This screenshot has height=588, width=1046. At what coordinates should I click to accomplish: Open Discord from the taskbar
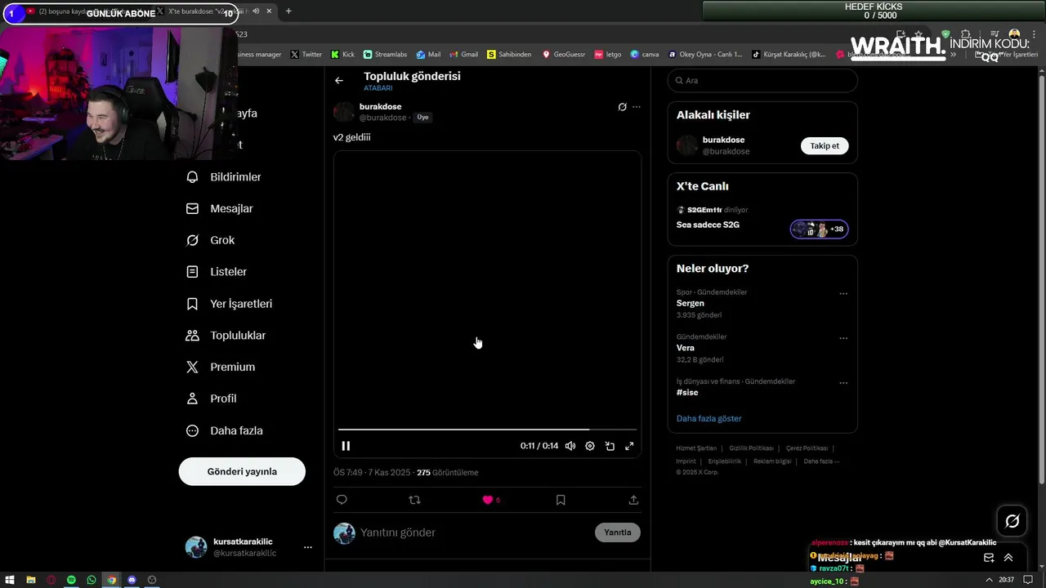click(x=132, y=580)
